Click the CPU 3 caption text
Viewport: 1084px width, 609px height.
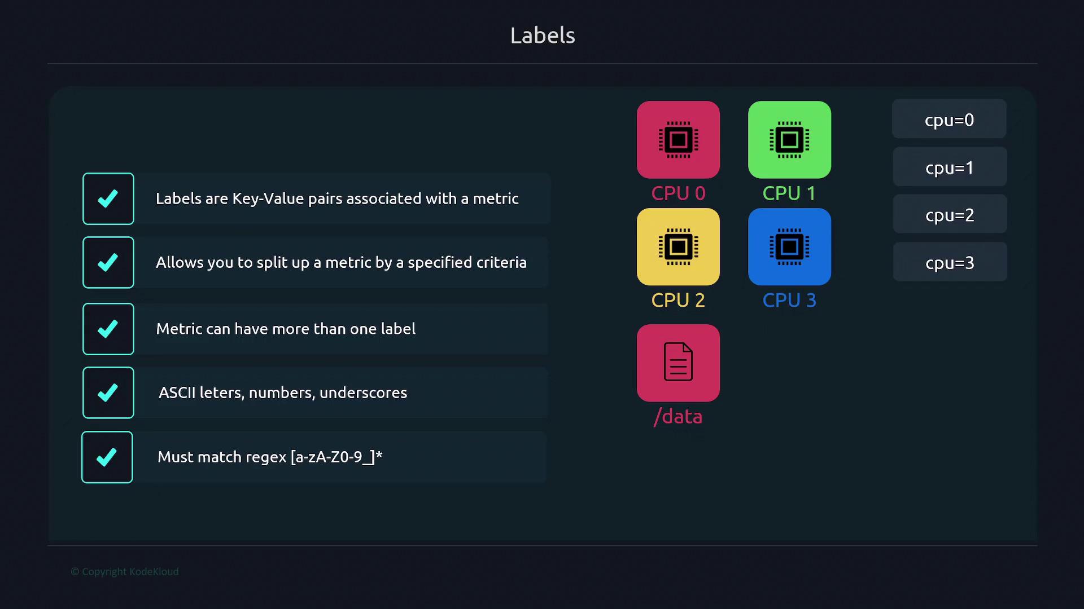(x=789, y=300)
